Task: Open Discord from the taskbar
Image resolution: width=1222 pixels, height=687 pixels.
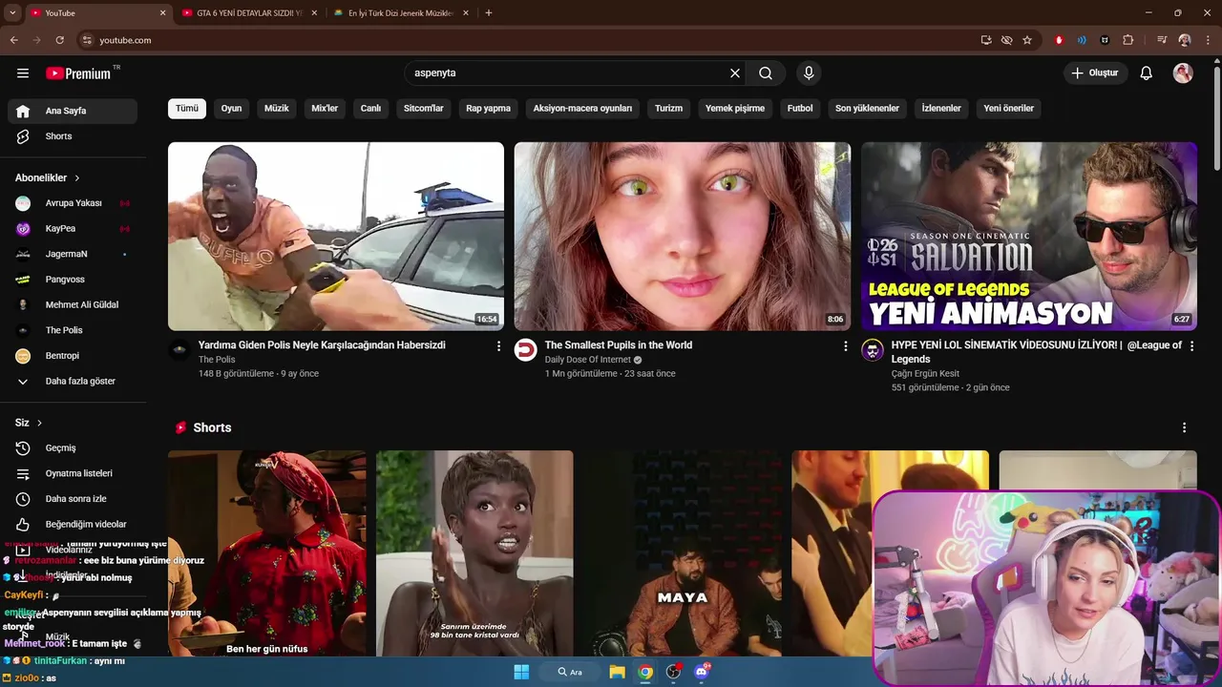Action: point(702,672)
